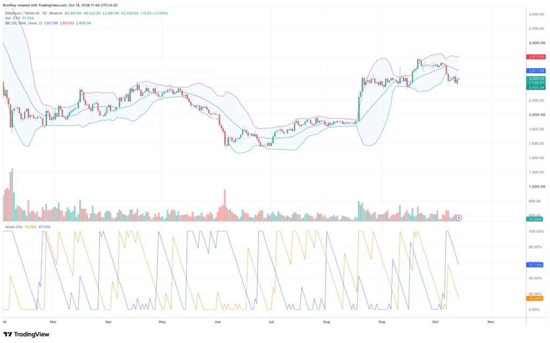Click the 31.29K value in Vol legend

tap(28, 18)
